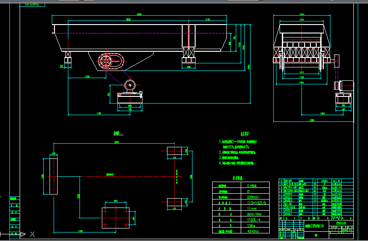Image resolution: width=368 pixels, height=241 pixels.
Task: Select the eccentric exciter wheel in side view
Action: (107, 61)
